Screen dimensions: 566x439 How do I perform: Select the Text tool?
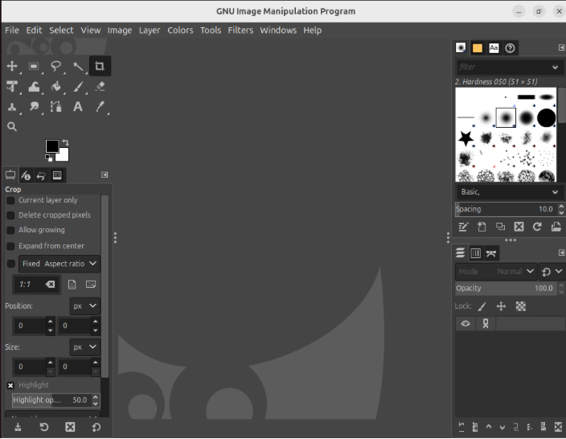point(78,106)
